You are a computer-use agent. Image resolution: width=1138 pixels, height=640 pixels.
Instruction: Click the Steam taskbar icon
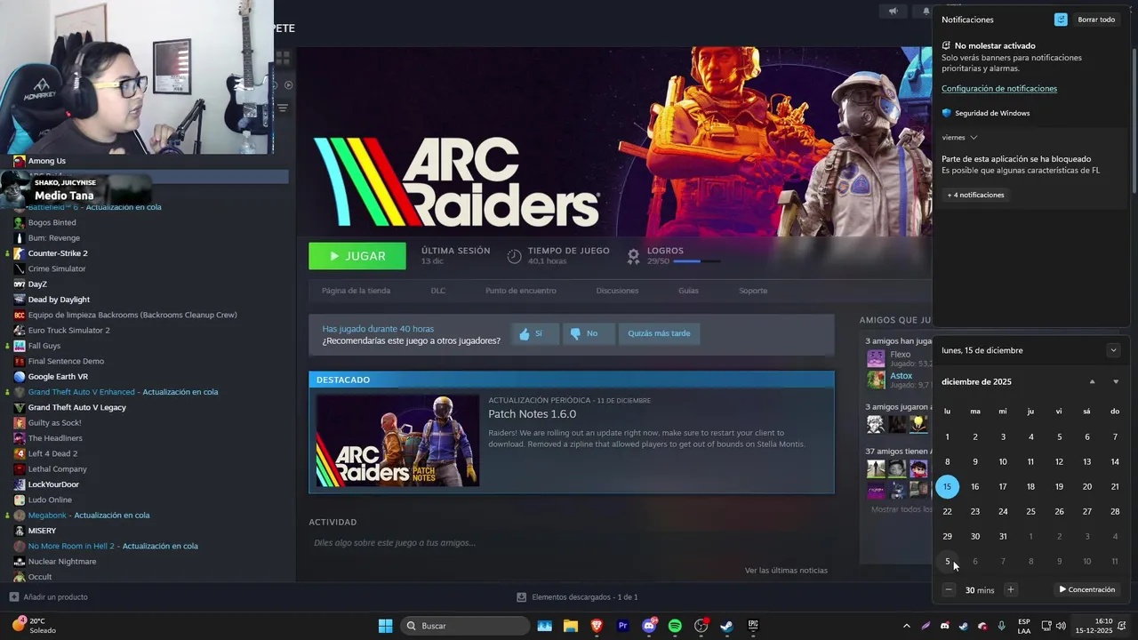point(726,626)
